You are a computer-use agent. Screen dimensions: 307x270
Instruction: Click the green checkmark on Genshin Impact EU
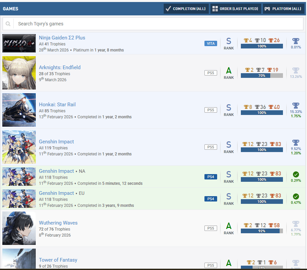click(296, 196)
